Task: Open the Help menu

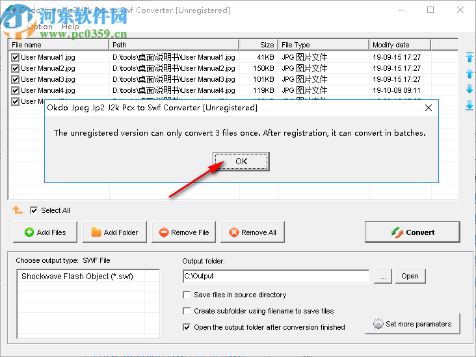Action: click(70, 27)
